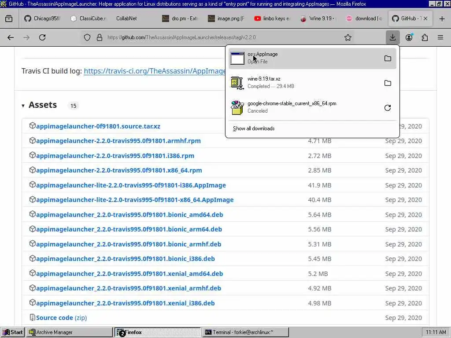Viewport: 451px width, 338px height.
Task: Download the i386.rpm package
Action: (115, 156)
